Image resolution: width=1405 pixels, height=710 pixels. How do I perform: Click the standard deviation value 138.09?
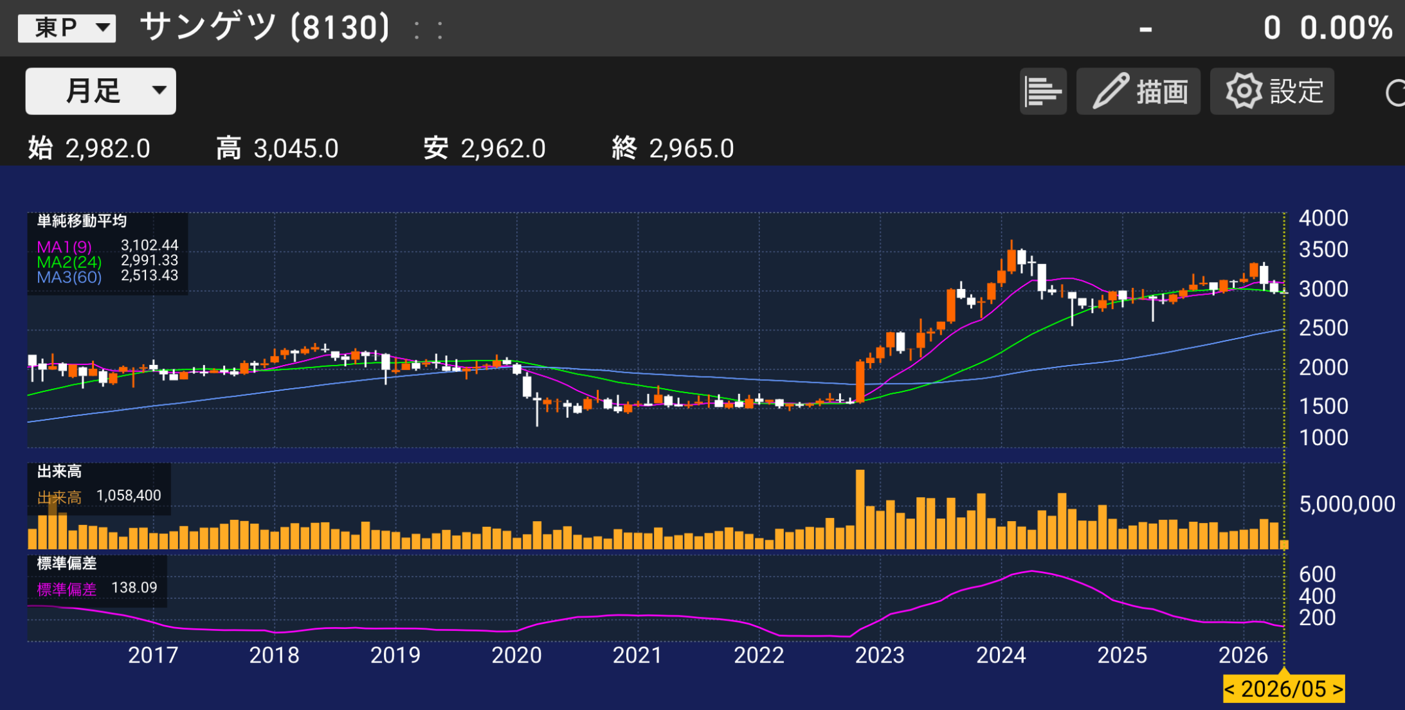134,587
